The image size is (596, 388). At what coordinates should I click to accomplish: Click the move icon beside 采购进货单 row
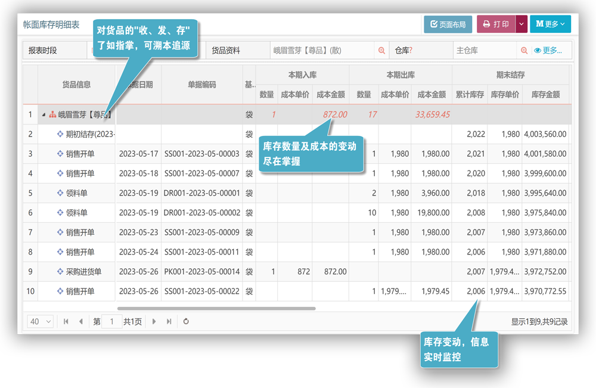click(60, 272)
